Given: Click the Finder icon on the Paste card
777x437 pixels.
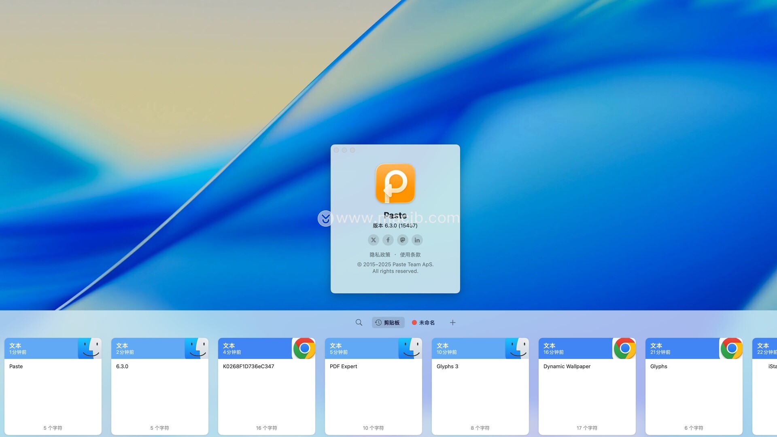Looking at the screenshot, I should tap(90, 348).
